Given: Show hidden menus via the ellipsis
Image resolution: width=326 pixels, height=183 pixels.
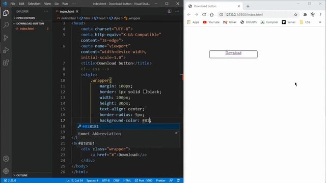Looking at the screenshot, I should pyautogui.click(x=74, y=4).
